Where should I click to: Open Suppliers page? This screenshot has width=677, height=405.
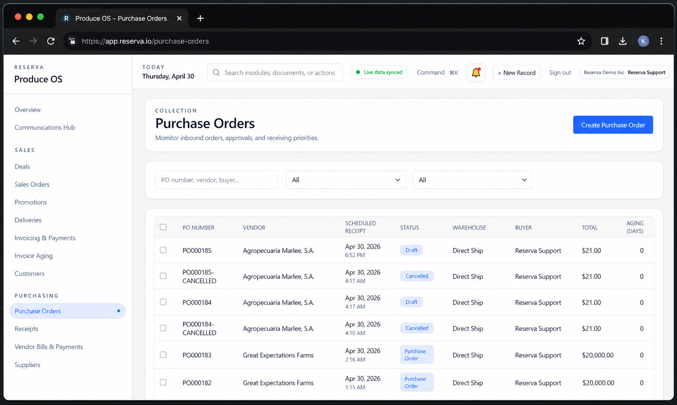(27, 365)
